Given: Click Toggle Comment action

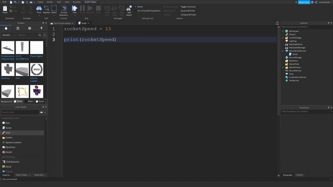Looking at the screenshot, I should pos(188,7).
